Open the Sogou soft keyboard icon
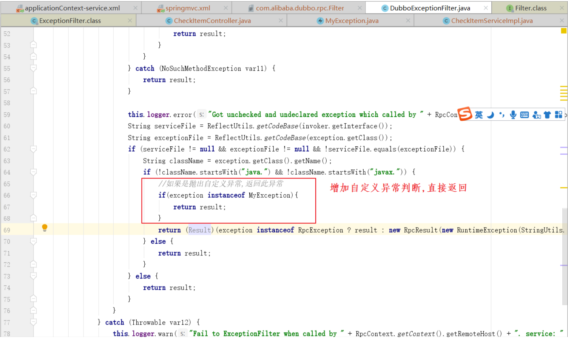The height and width of the screenshot is (343, 568). coord(525,114)
